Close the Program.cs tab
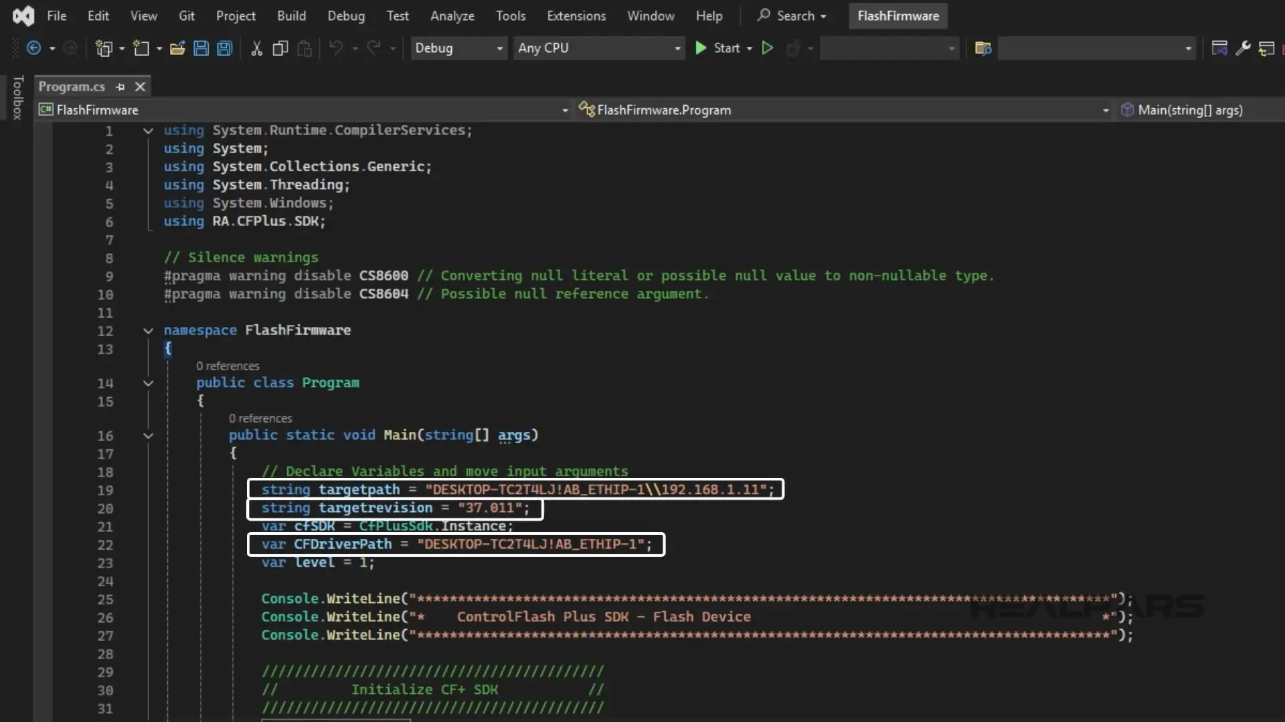The height and width of the screenshot is (722, 1285). [x=140, y=87]
